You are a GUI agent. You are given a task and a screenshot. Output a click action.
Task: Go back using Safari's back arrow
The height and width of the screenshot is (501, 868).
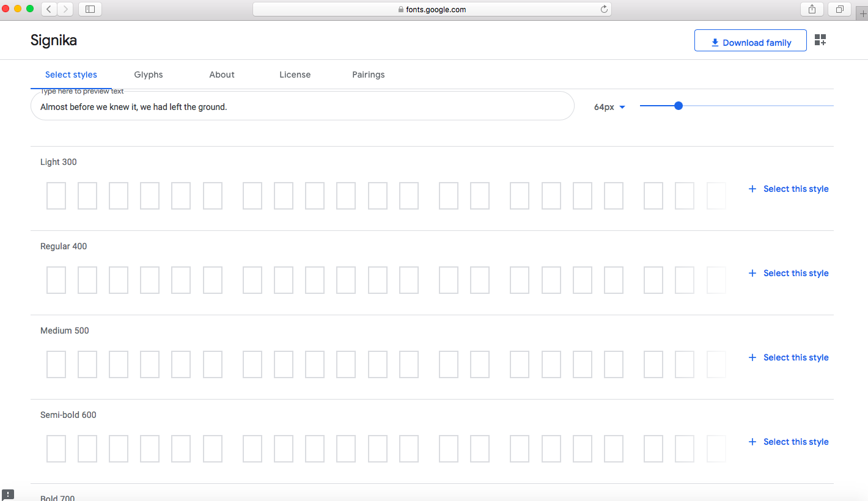(50, 9)
